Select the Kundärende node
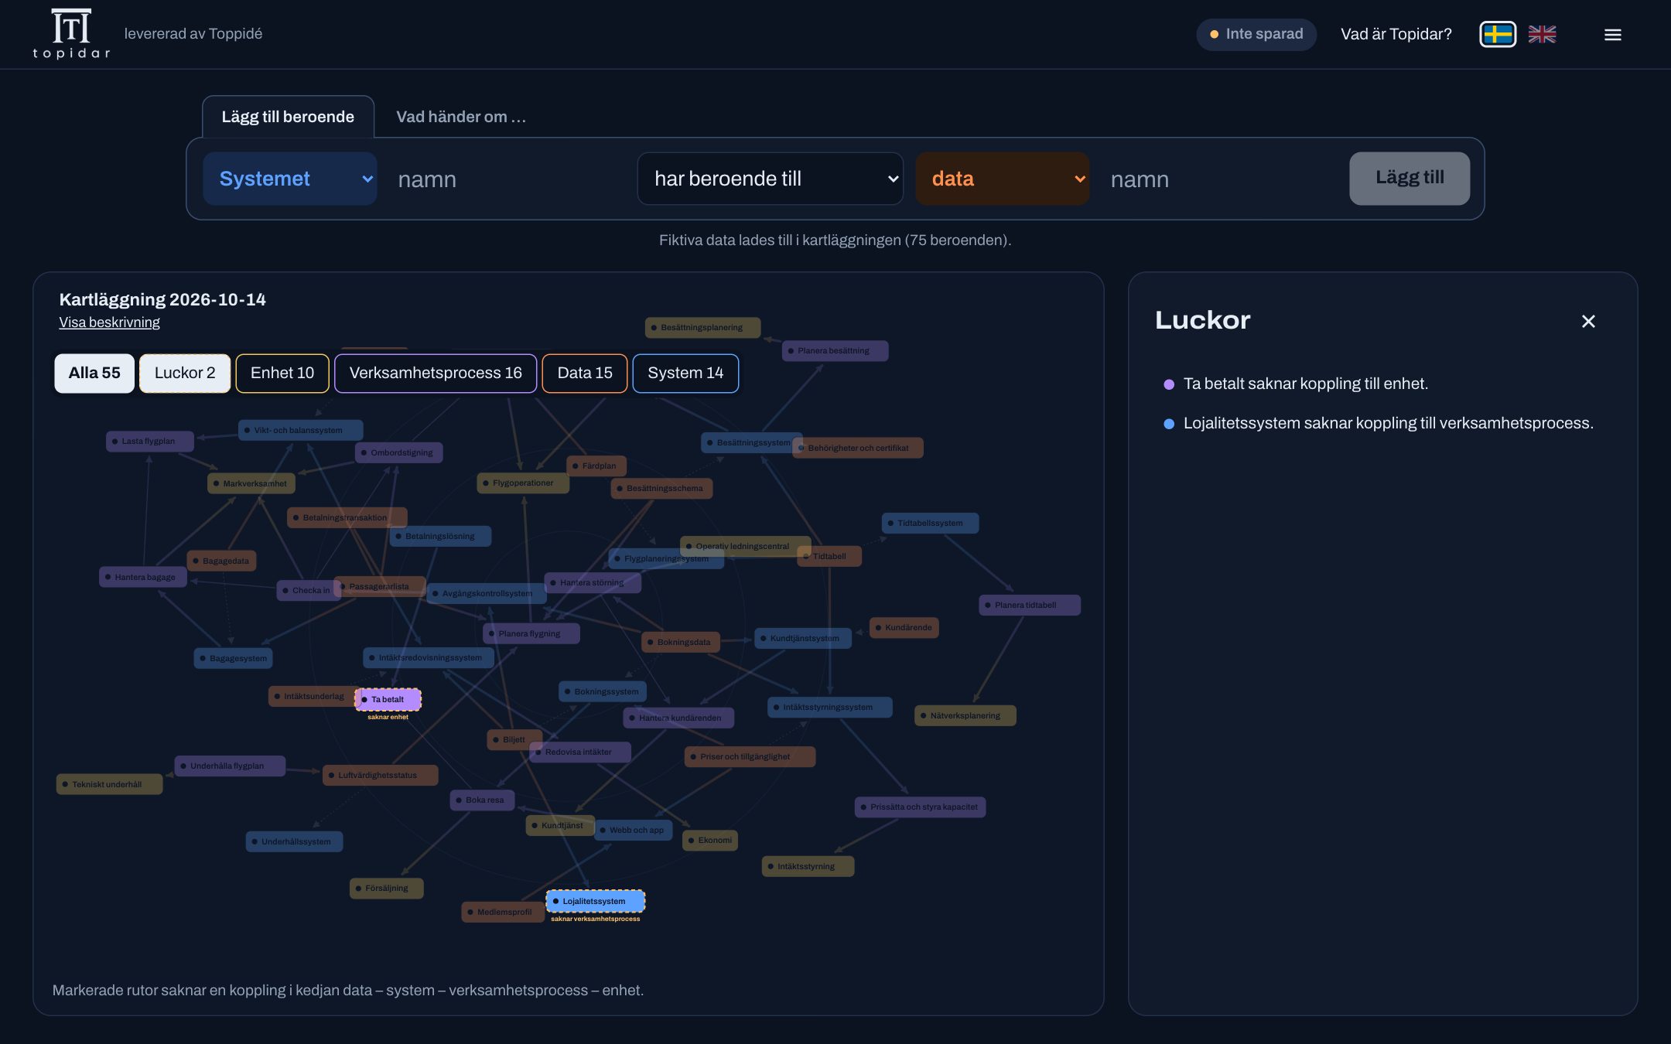Image resolution: width=1671 pixels, height=1044 pixels. click(904, 628)
